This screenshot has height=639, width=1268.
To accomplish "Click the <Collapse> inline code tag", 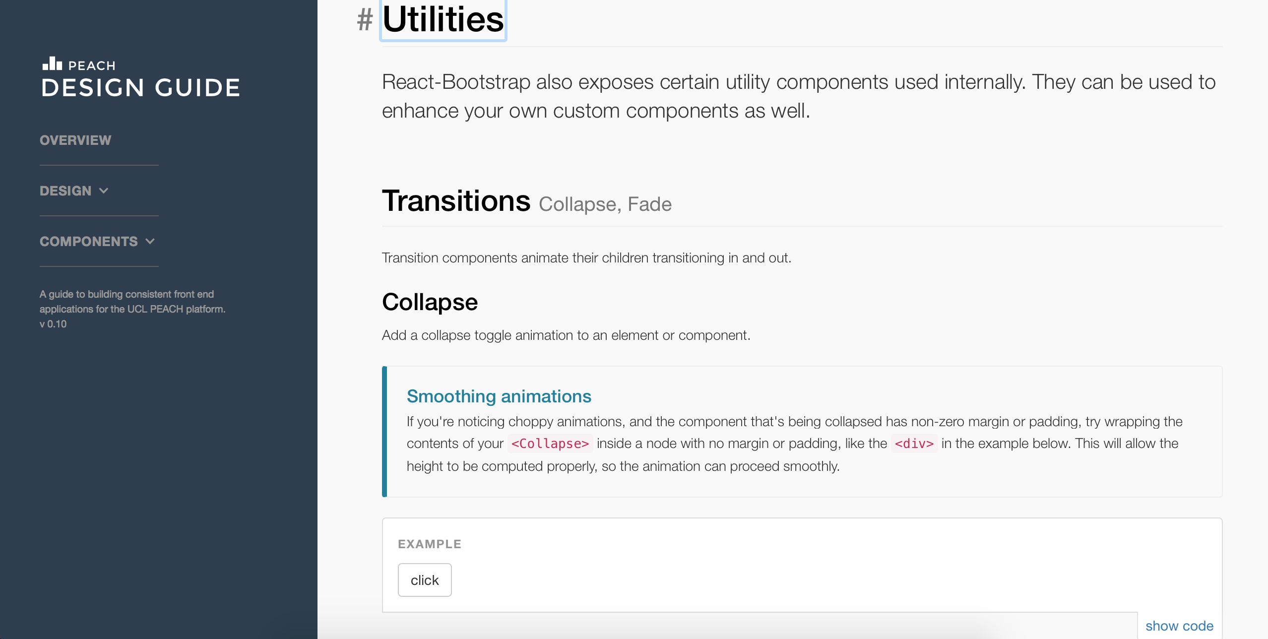I will click(550, 444).
